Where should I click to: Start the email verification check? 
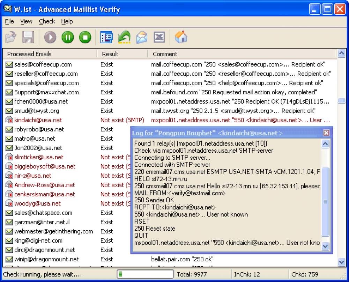click(x=50, y=37)
